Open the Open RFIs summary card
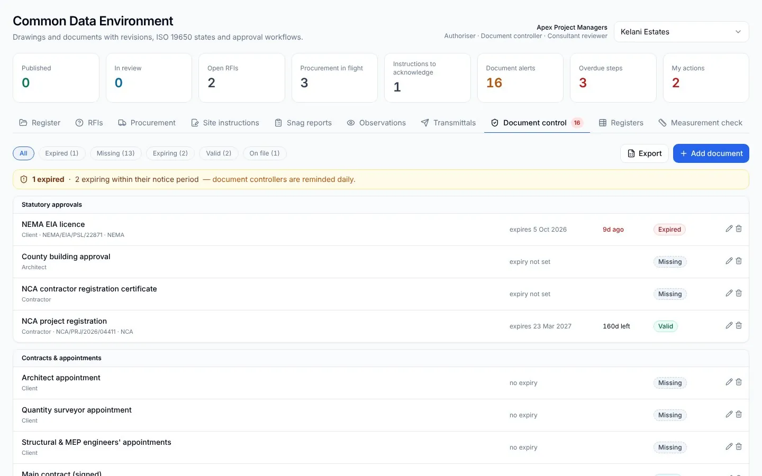This screenshot has width=762, height=476. click(x=242, y=78)
